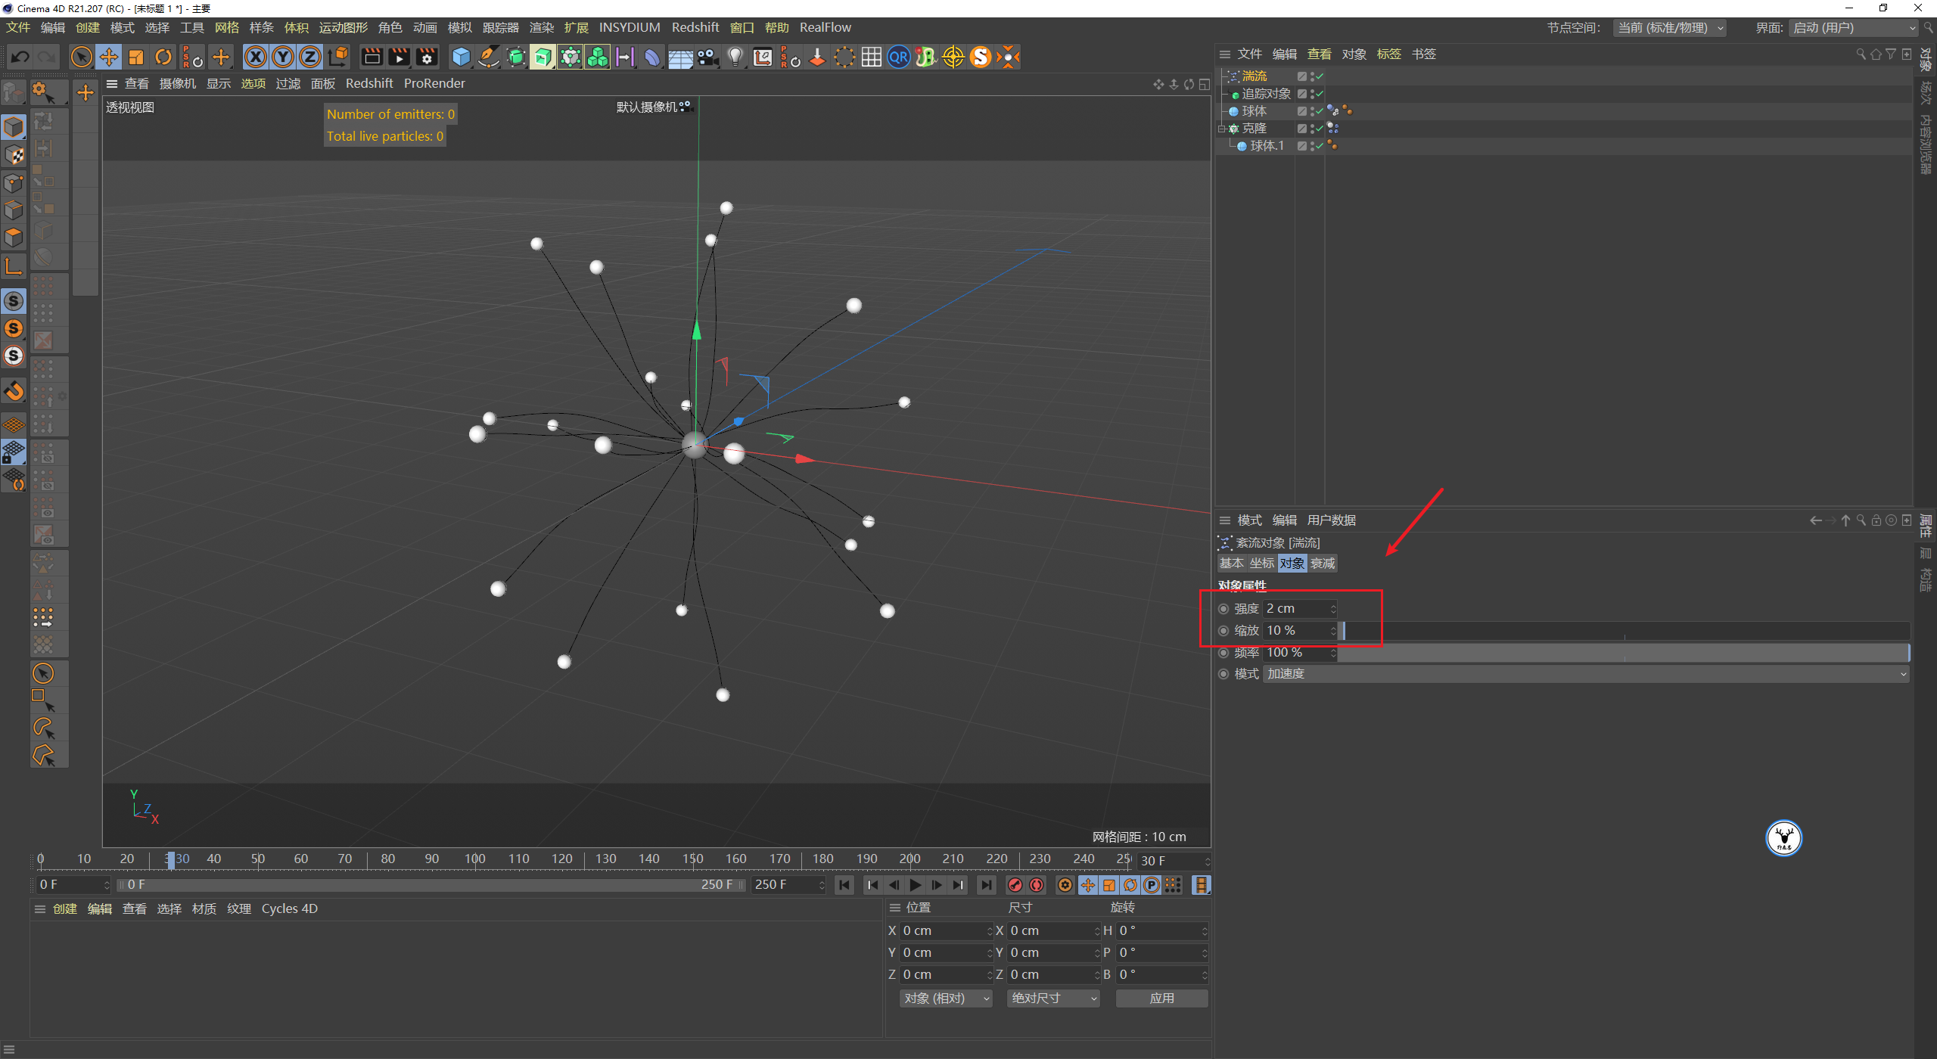Select the Live Selection tool
The image size is (1937, 1059).
(x=81, y=57)
